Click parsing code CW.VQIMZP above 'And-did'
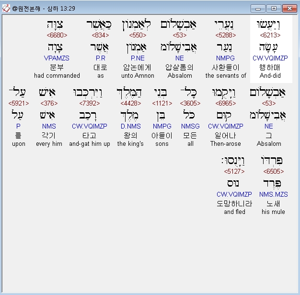 270,58
